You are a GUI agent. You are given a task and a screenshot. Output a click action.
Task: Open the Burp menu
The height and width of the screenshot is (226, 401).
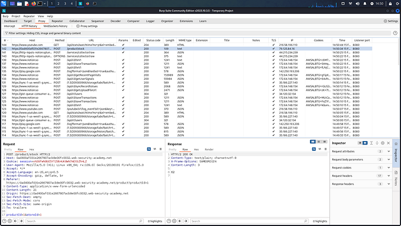[x=5, y=16]
